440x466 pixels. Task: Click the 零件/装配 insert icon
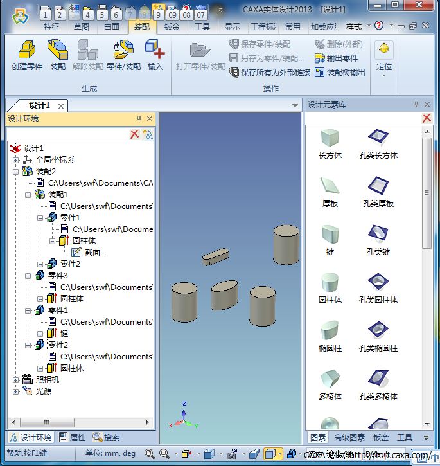[123, 55]
